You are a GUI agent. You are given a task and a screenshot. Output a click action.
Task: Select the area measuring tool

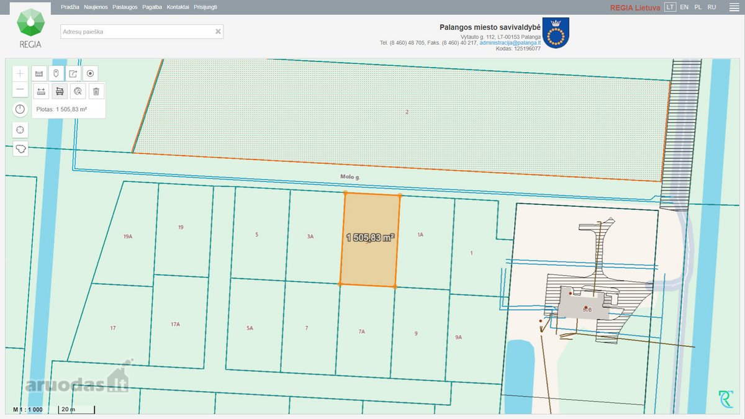[60, 91]
